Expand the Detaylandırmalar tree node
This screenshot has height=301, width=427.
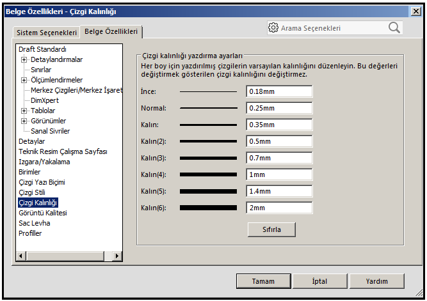coord(24,59)
